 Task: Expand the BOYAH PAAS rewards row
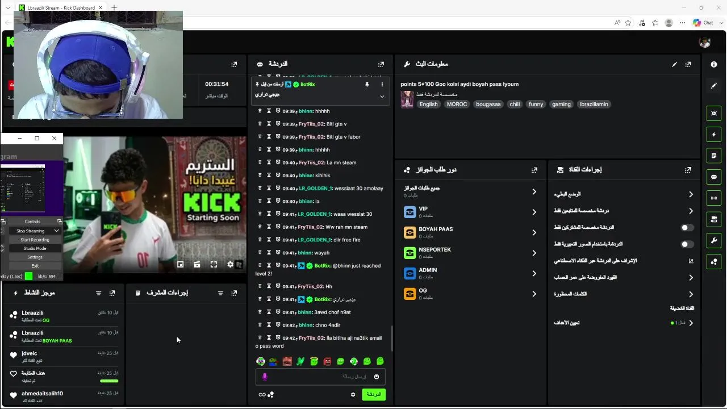(470, 233)
